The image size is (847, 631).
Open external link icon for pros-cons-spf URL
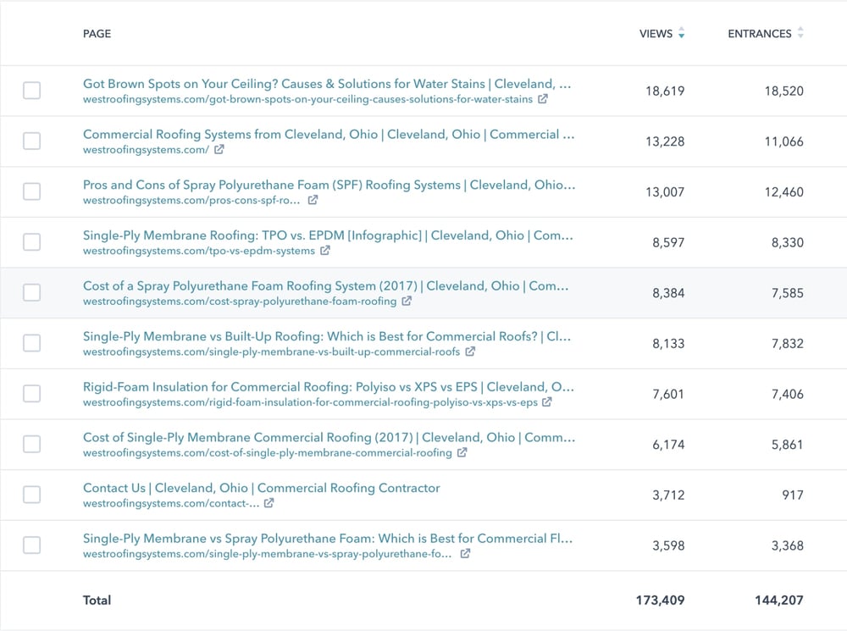[x=313, y=201]
